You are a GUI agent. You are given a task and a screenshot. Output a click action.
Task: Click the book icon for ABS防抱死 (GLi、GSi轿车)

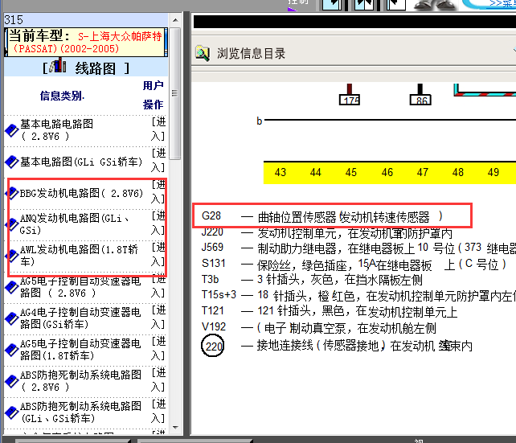[x=12, y=412]
